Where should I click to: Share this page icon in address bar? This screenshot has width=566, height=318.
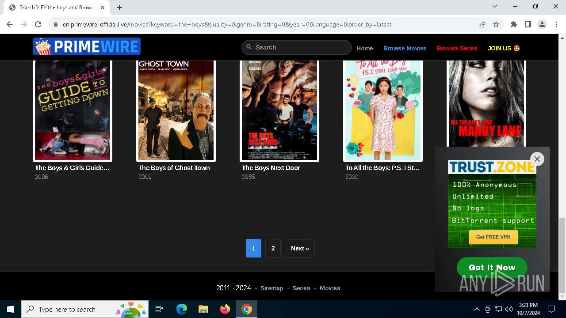(482, 24)
